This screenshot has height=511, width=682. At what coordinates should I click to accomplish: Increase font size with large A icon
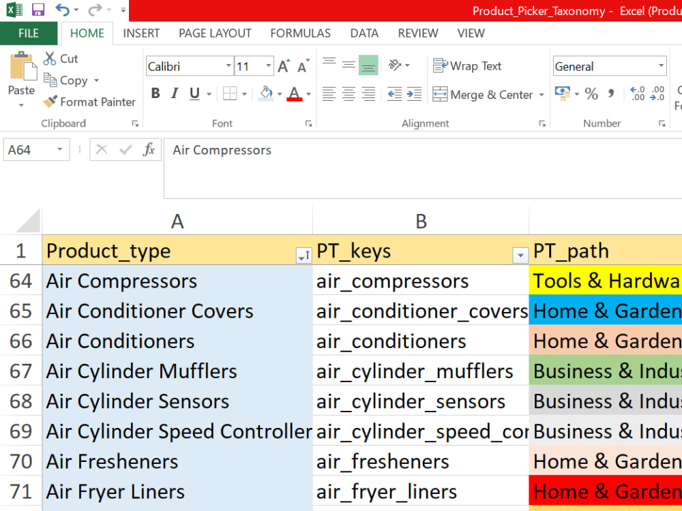pyautogui.click(x=284, y=66)
